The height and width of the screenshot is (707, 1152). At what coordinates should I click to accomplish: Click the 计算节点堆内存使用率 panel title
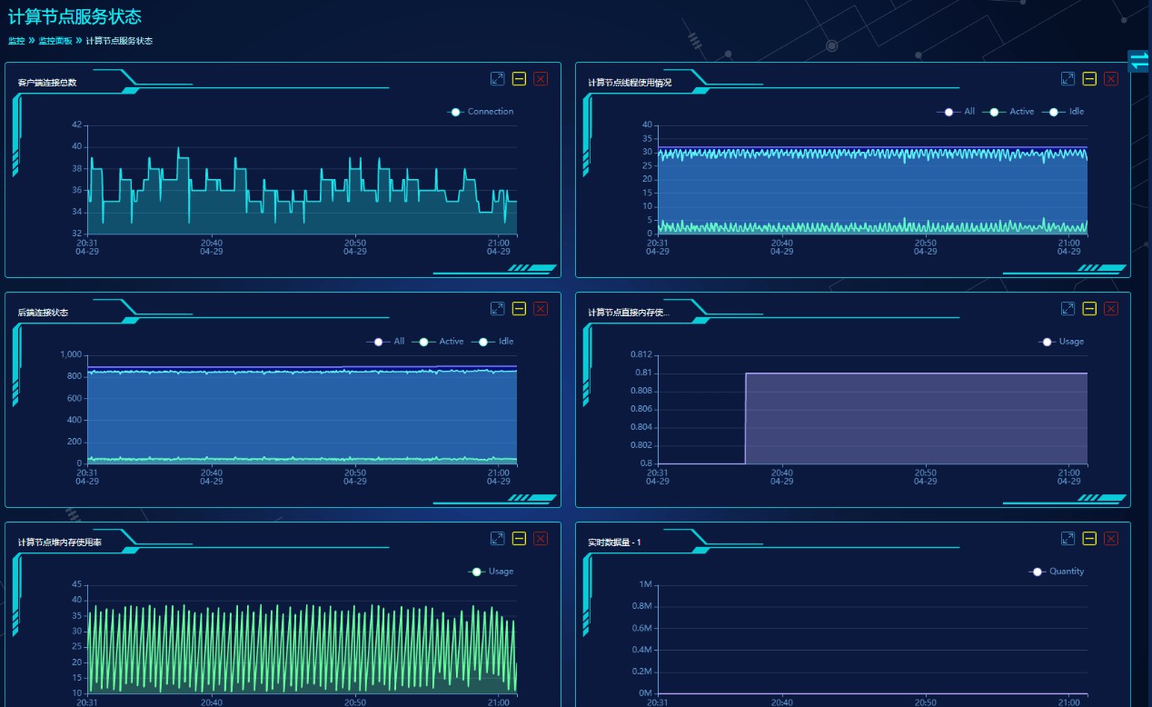(x=60, y=543)
